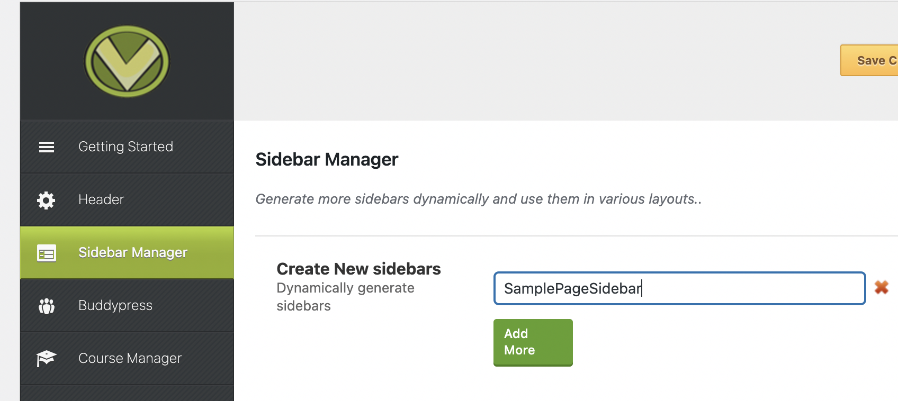Click the Add More button
This screenshot has width=898, height=401.
point(533,342)
